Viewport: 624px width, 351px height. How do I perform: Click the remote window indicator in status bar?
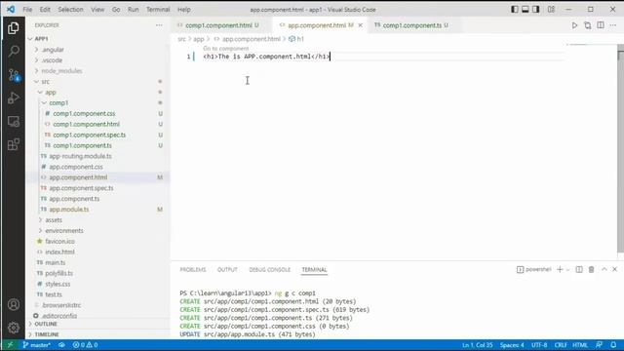(x=10, y=345)
